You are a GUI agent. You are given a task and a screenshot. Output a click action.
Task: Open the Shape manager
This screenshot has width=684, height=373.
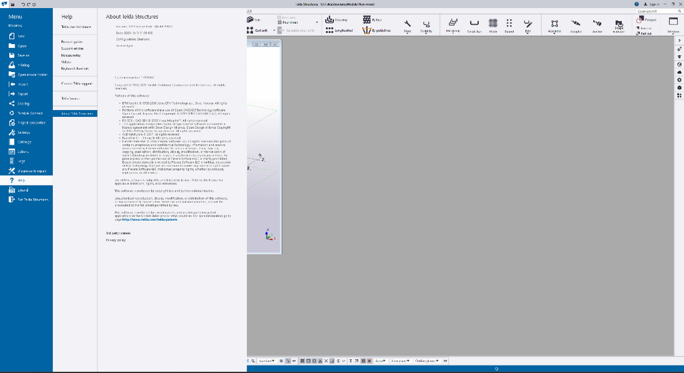(x=619, y=26)
